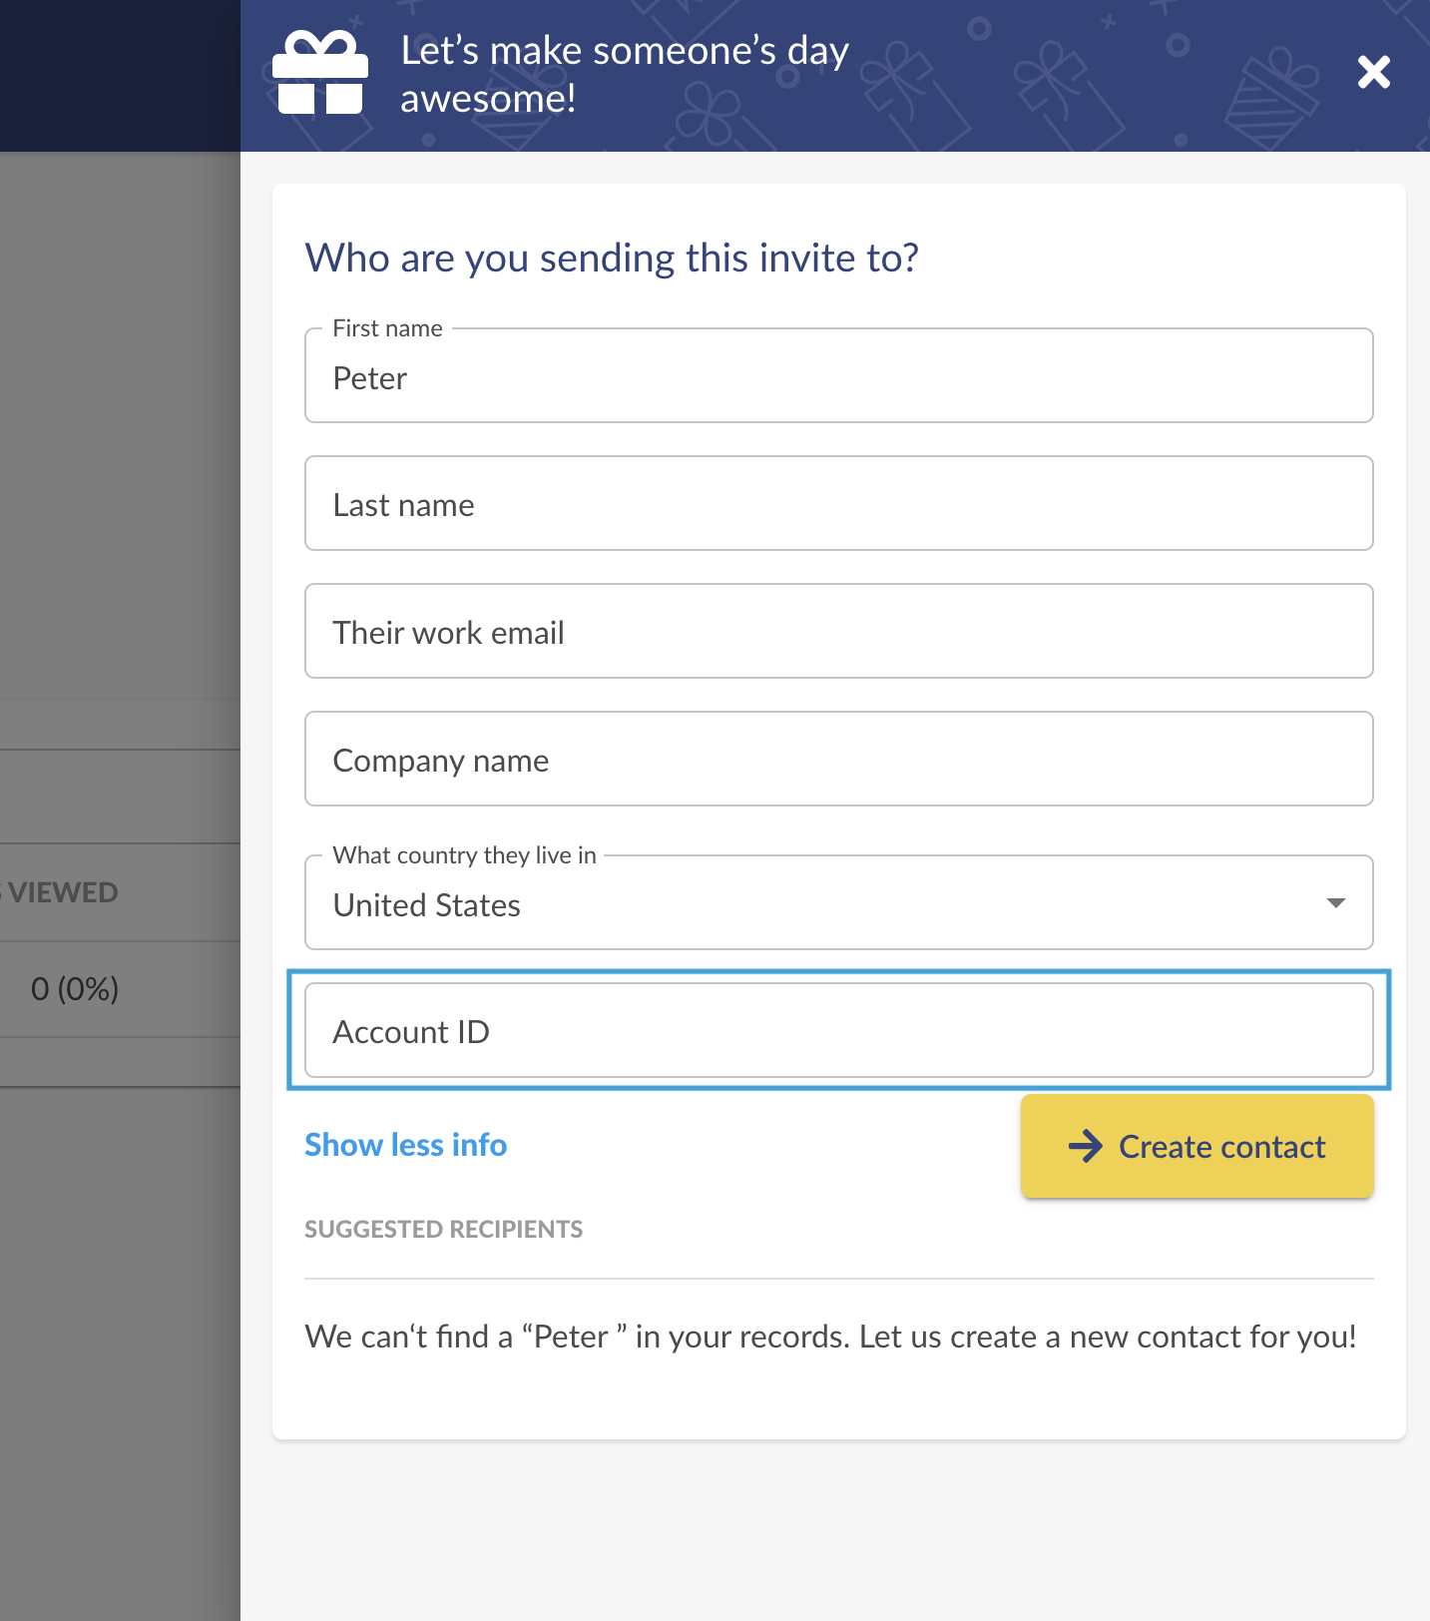Focus the First name field containing Peter

click(x=839, y=375)
